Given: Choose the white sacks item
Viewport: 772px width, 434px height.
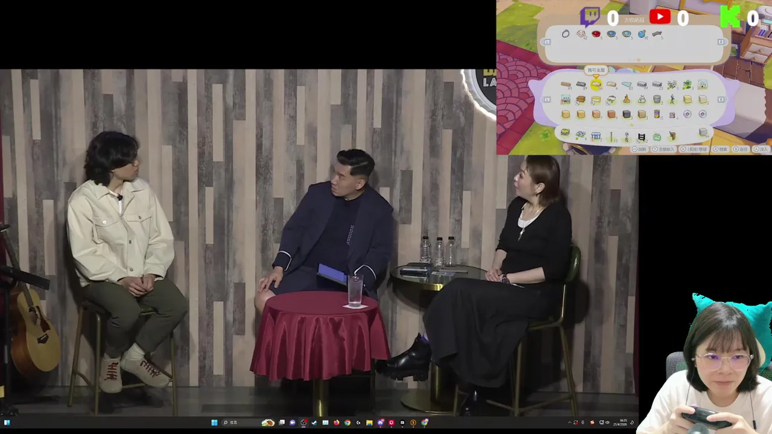Looking at the screenshot, I should pos(642,99).
